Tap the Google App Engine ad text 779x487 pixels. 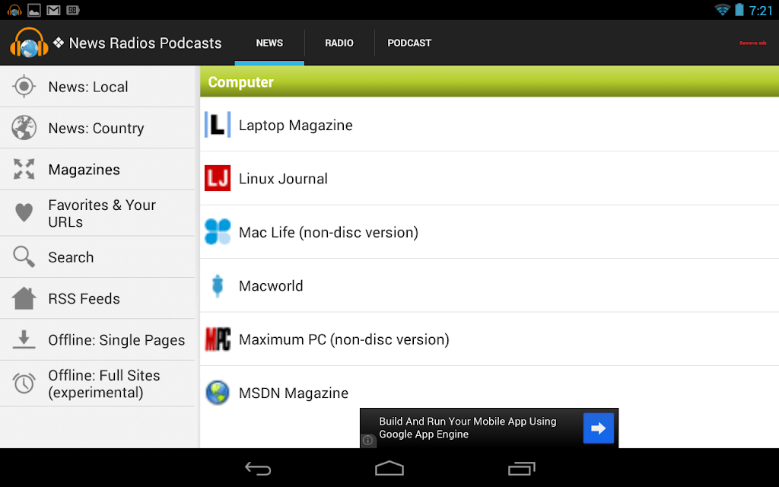click(468, 428)
